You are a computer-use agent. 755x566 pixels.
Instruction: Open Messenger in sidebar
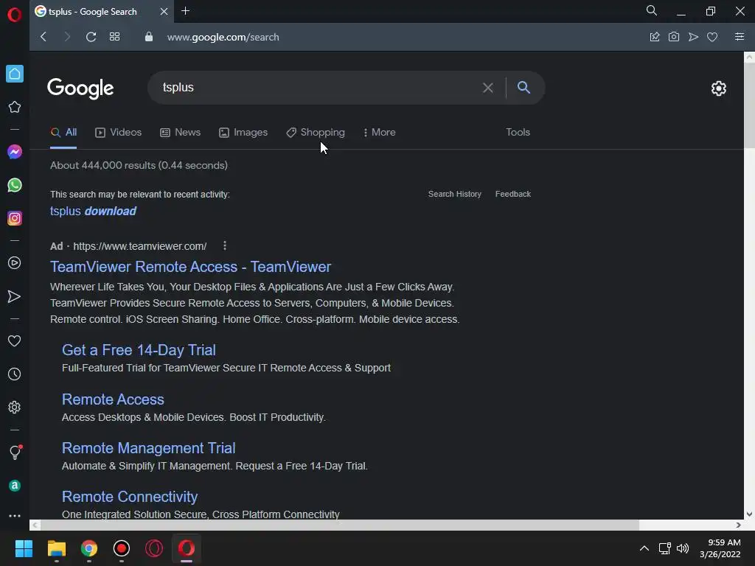pos(15,152)
